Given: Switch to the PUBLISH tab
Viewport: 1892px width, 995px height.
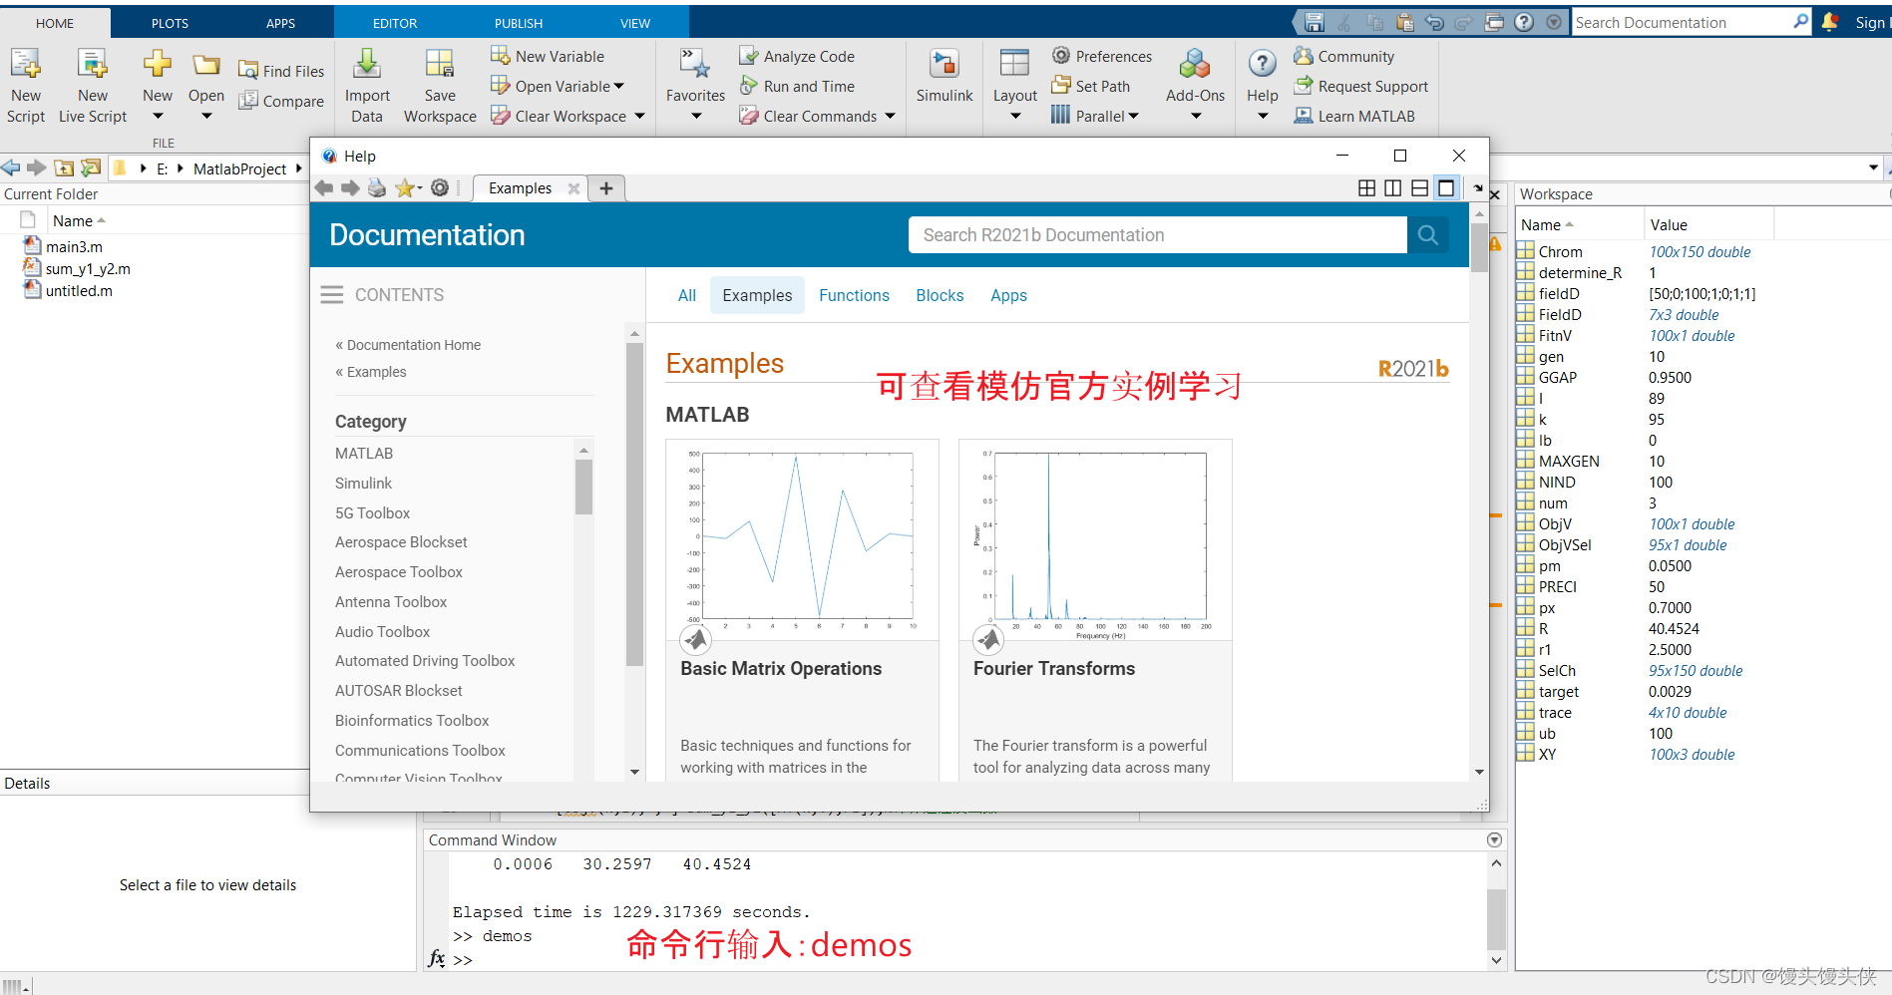Looking at the screenshot, I should click(519, 23).
